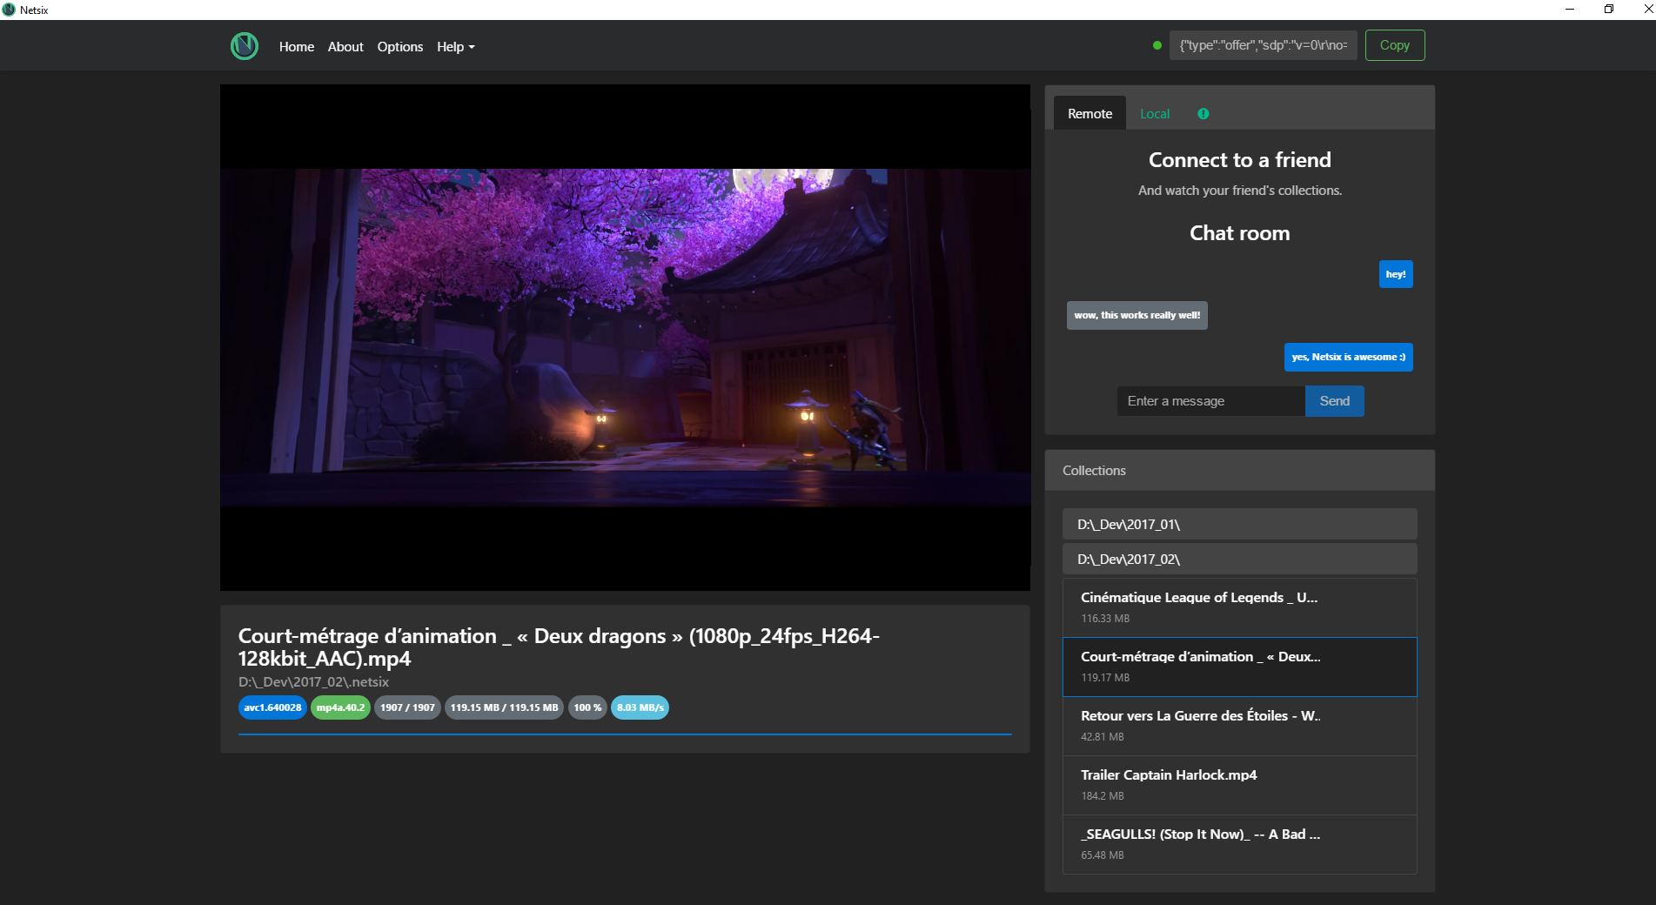
Task: Click the blue download progress bar
Action: (625, 734)
